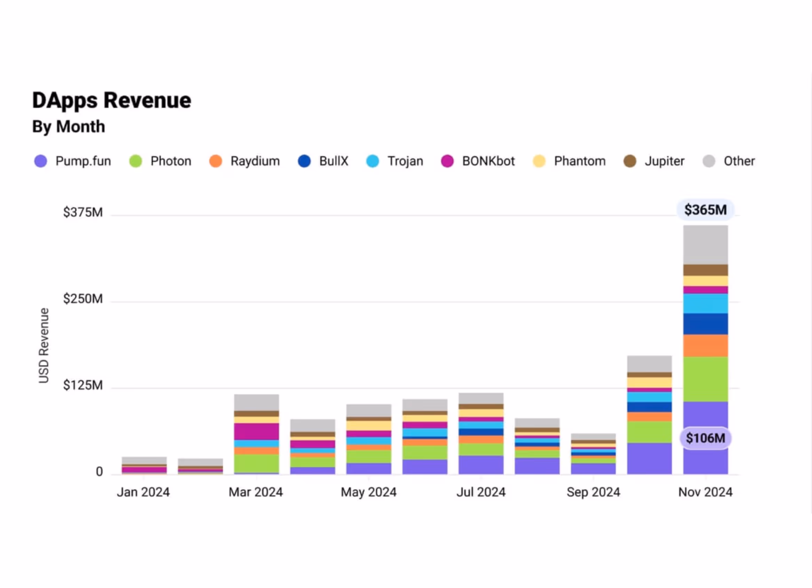
Task: Click the Mar 2024 magenta BONKbot segment
Action: pyautogui.click(x=256, y=432)
